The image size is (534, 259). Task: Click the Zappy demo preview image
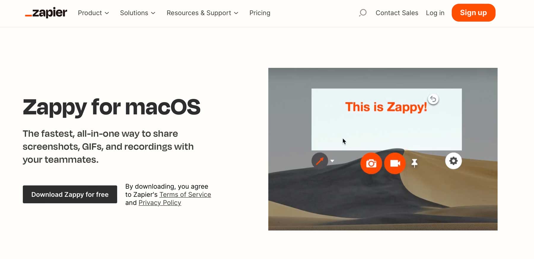click(383, 149)
